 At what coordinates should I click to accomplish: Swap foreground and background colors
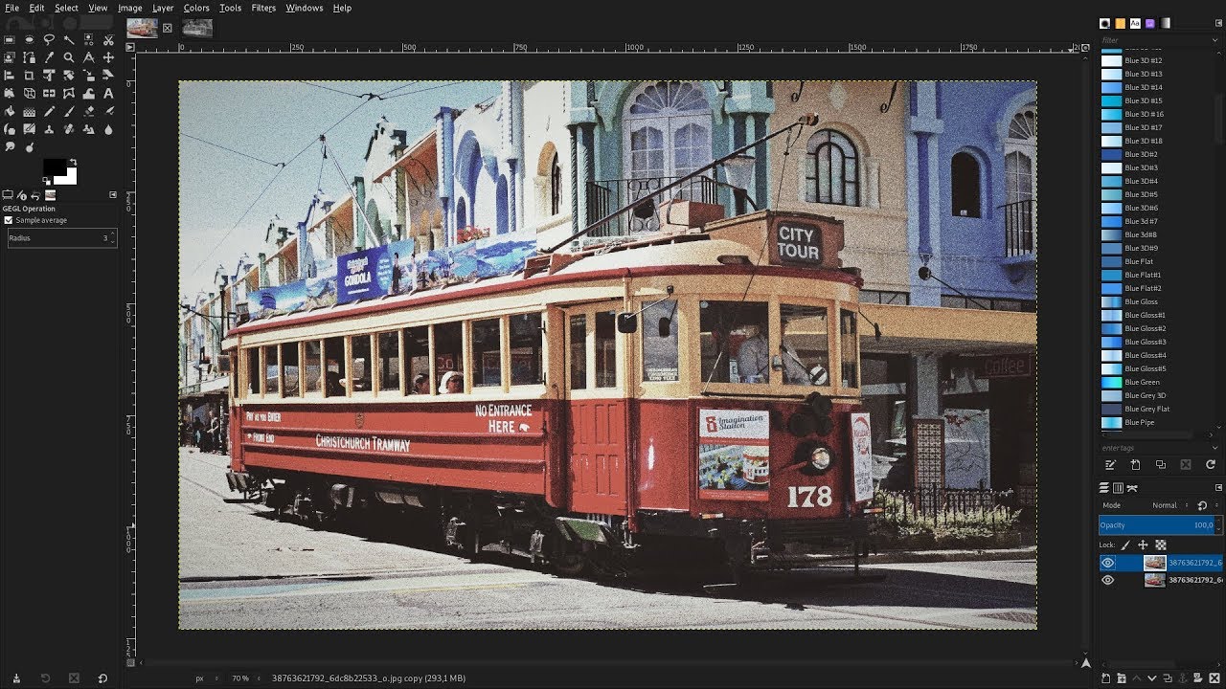tap(73, 162)
